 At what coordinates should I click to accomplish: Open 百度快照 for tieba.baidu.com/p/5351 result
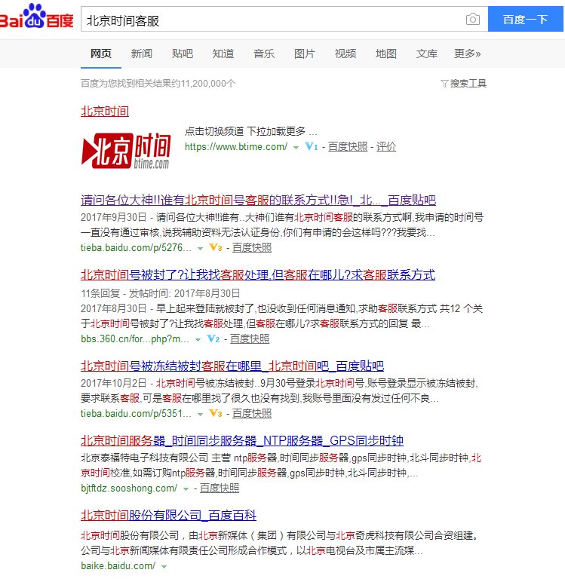click(x=252, y=414)
